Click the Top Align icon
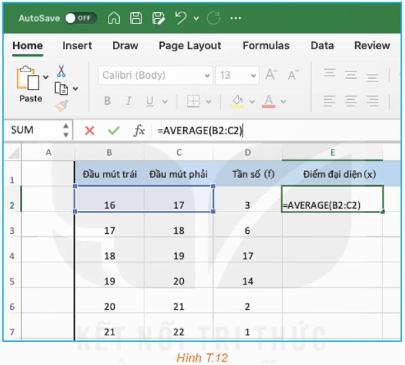The image size is (405, 365). tap(330, 73)
